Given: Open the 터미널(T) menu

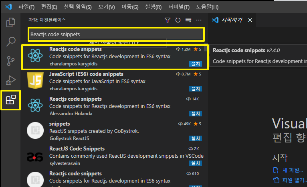Looking at the screenshot, I should pyautogui.click(x=179, y=7).
